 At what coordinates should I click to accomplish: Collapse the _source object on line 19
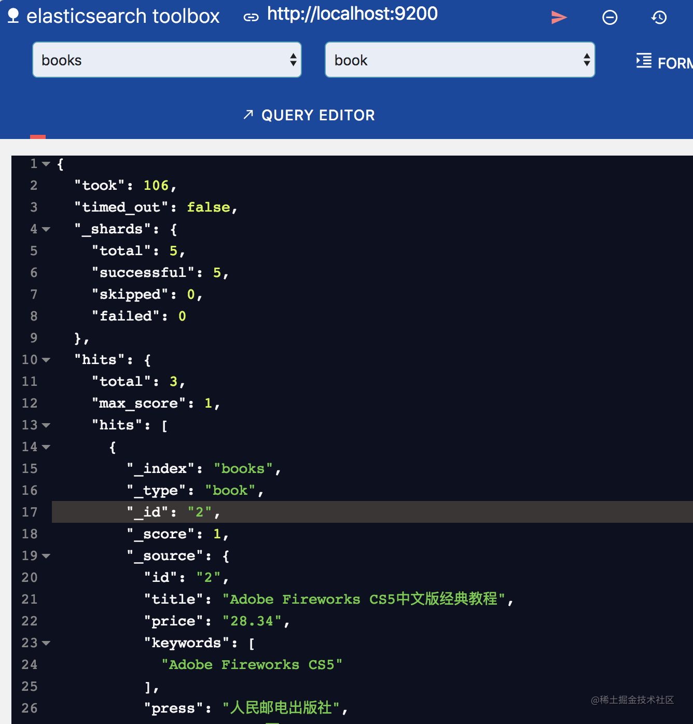[46, 555]
